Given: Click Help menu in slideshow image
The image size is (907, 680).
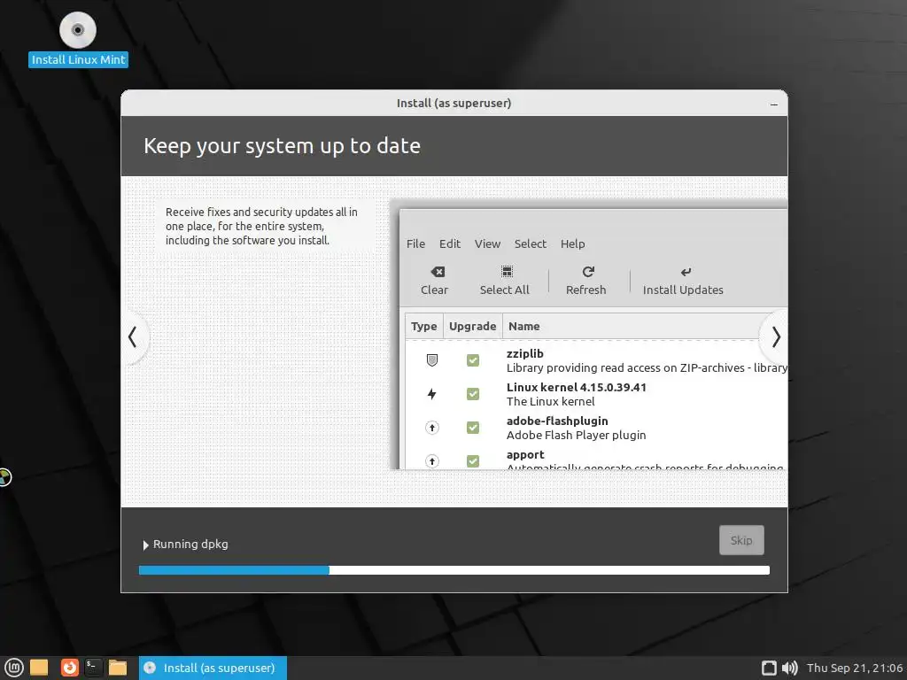Looking at the screenshot, I should [573, 244].
